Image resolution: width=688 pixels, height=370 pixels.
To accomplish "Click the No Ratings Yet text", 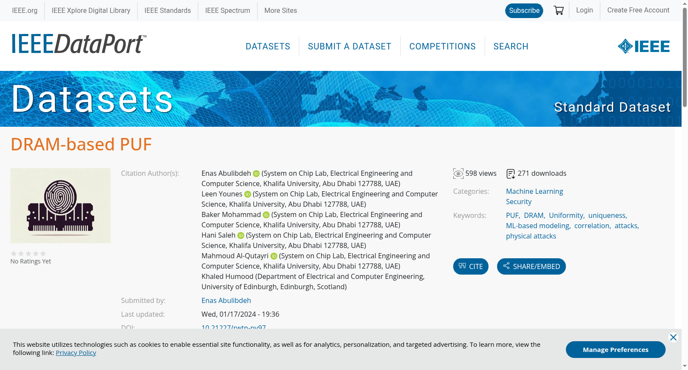I will click(x=31, y=261).
